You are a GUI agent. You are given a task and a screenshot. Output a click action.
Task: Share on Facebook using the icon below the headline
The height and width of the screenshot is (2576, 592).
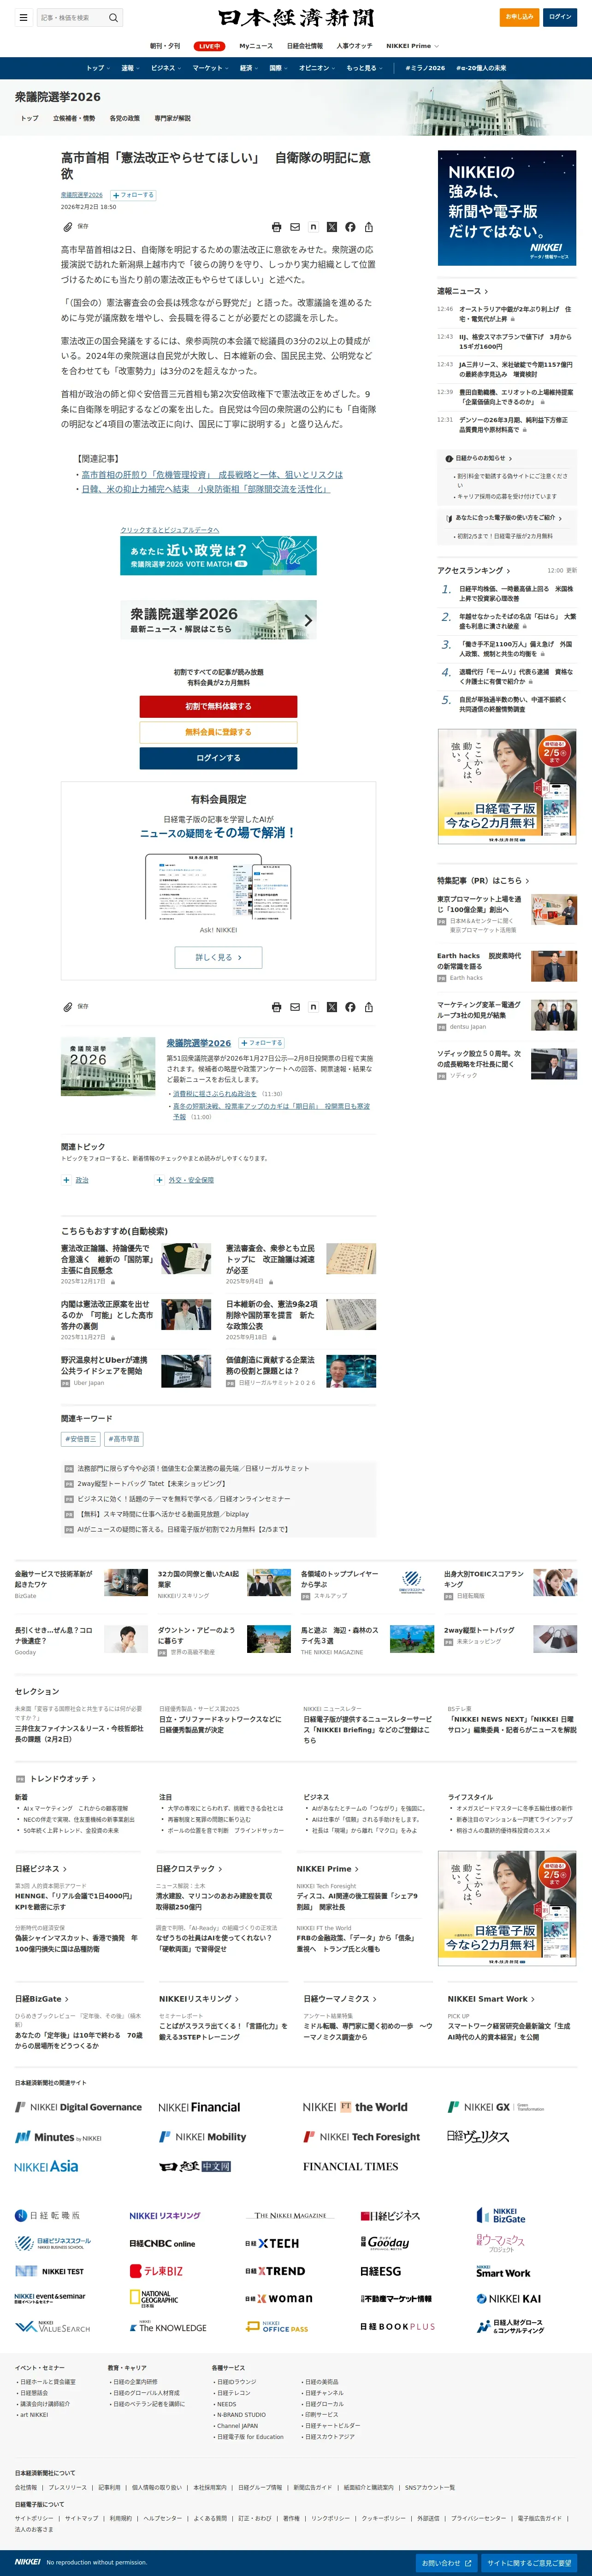(x=350, y=227)
